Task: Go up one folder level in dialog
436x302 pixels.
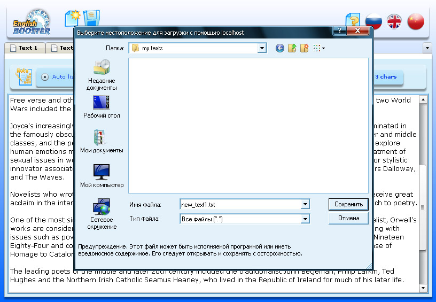Action: pyautogui.click(x=292, y=48)
